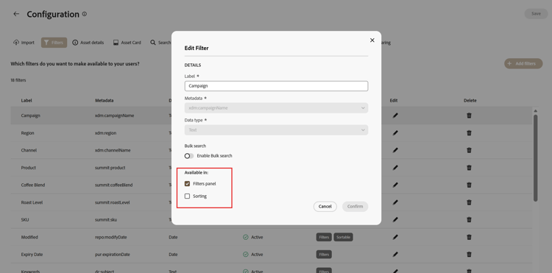Select the Campaign label cell
The width and height of the screenshot is (552, 273).
click(x=31, y=116)
